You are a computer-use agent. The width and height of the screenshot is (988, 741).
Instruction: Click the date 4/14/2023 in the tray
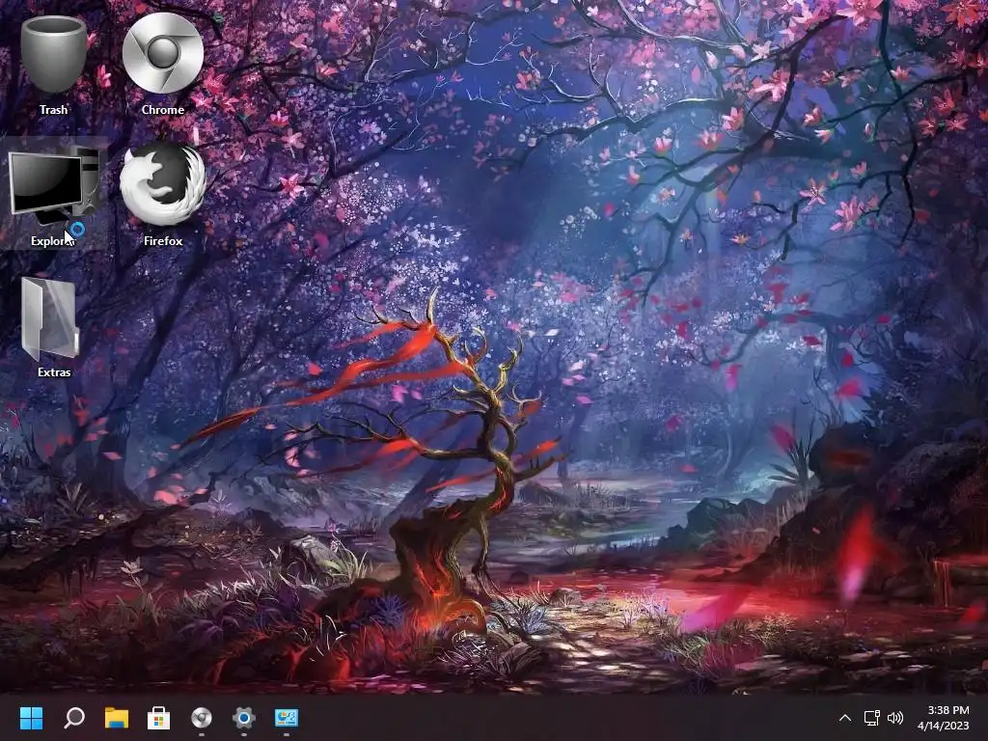coord(944,726)
